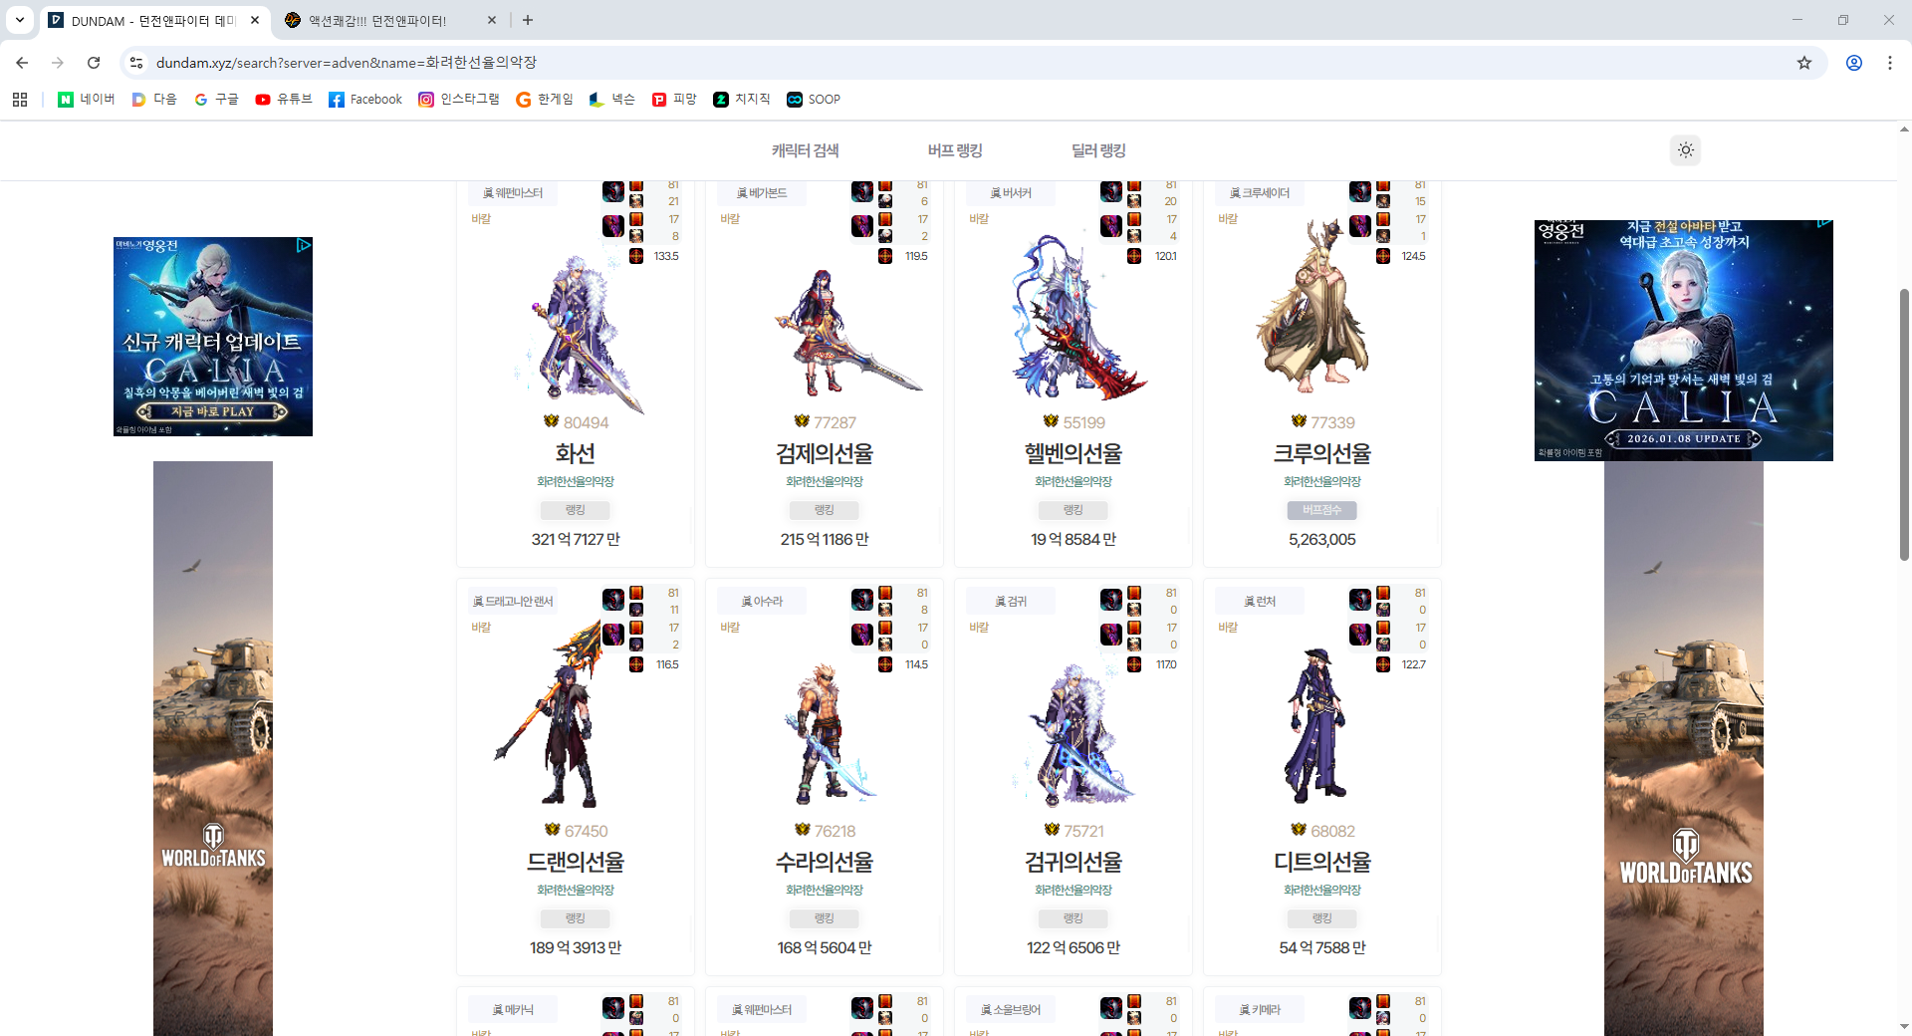
Task: Open the 딜러 랭킹 page
Action: tap(1097, 150)
